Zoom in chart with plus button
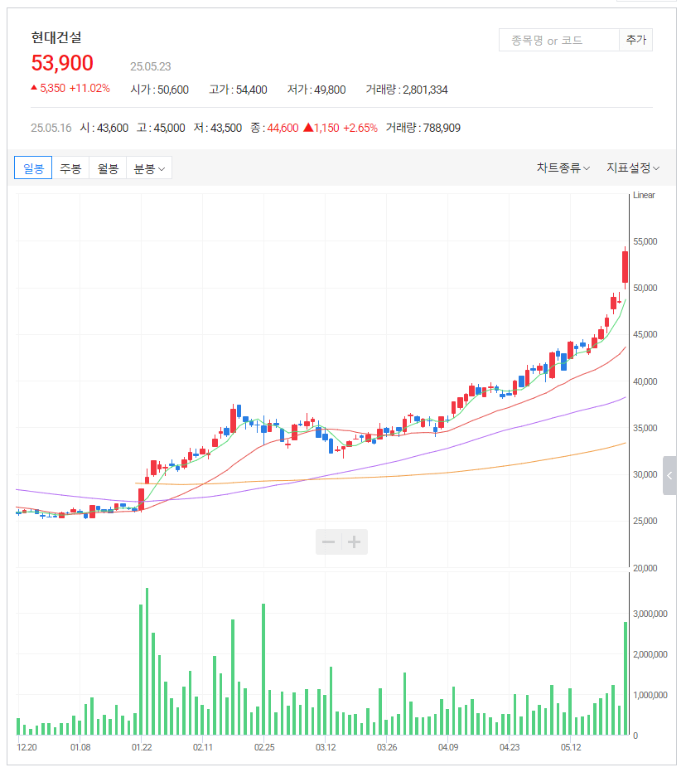 [355, 541]
